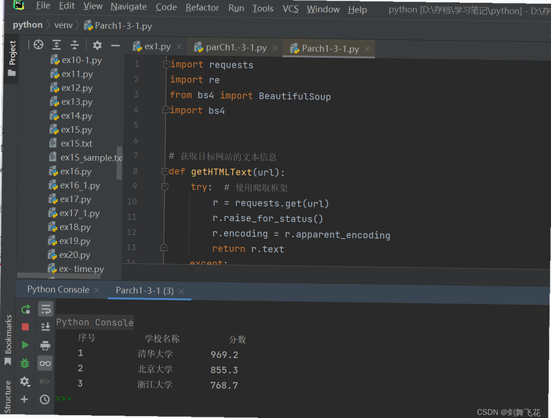The width and height of the screenshot is (551, 418).
Task: Open console settings gear icon
Action: [x=25, y=381]
